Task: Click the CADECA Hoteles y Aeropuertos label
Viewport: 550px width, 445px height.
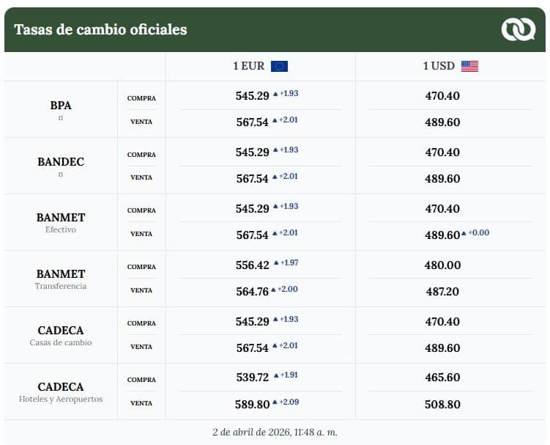Action: point(61,392)
